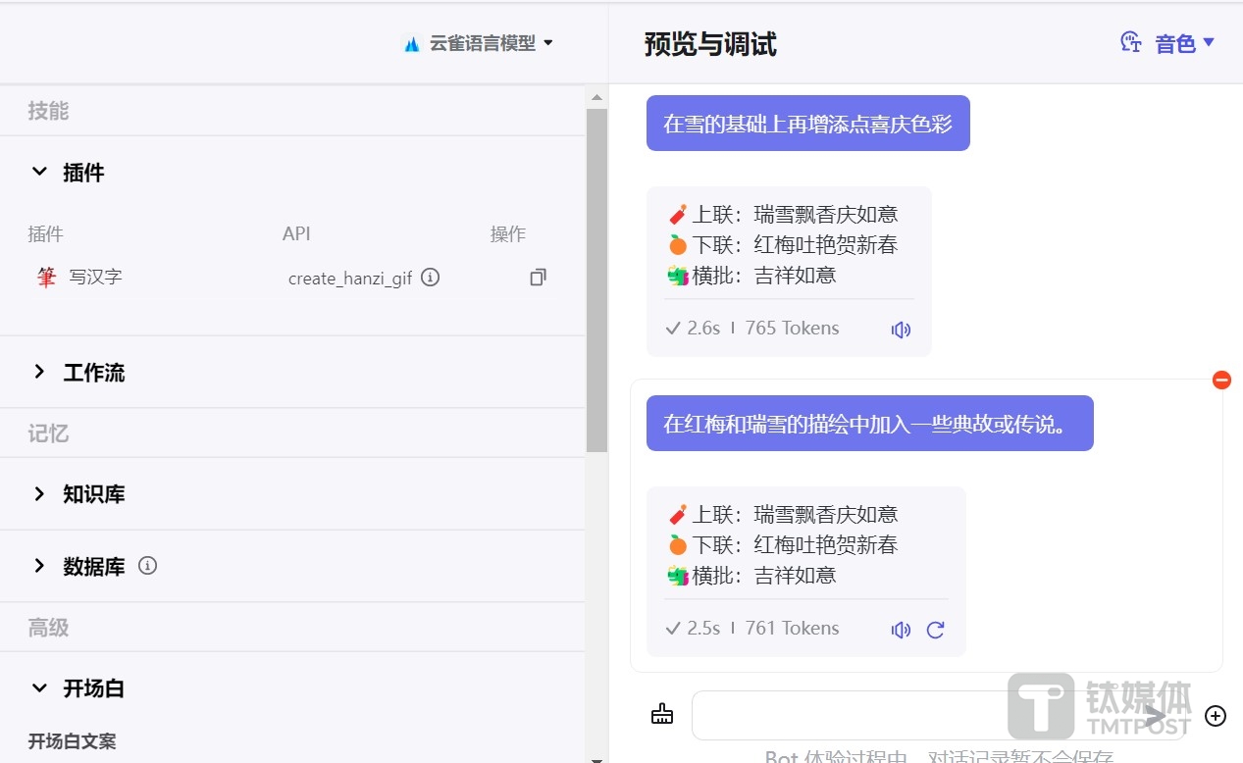Image resolution: width=1243 pixels, height=763 pixels.
Task: Click the info icon beside create_hanzi_gif
Action: pos(430,278)
